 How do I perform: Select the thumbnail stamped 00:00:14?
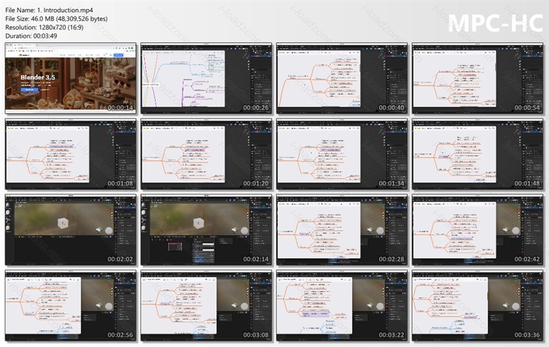pos(70,78)
